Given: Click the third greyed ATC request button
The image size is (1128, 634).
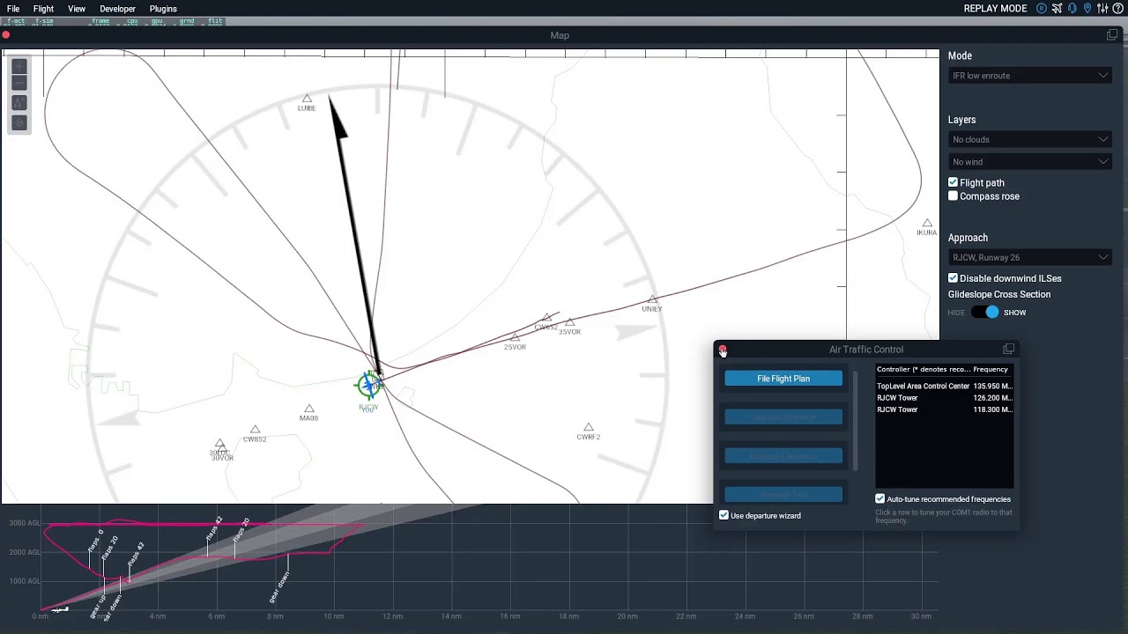Looking at the screenshot, I should pos(783,456).
